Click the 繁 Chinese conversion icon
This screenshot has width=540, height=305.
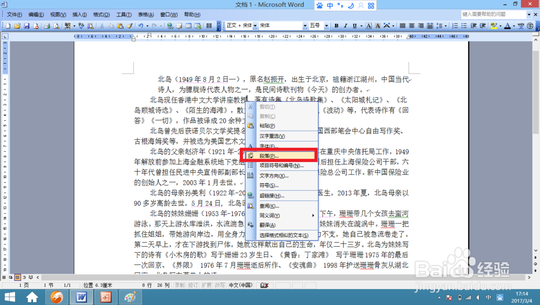click(67, 26)
